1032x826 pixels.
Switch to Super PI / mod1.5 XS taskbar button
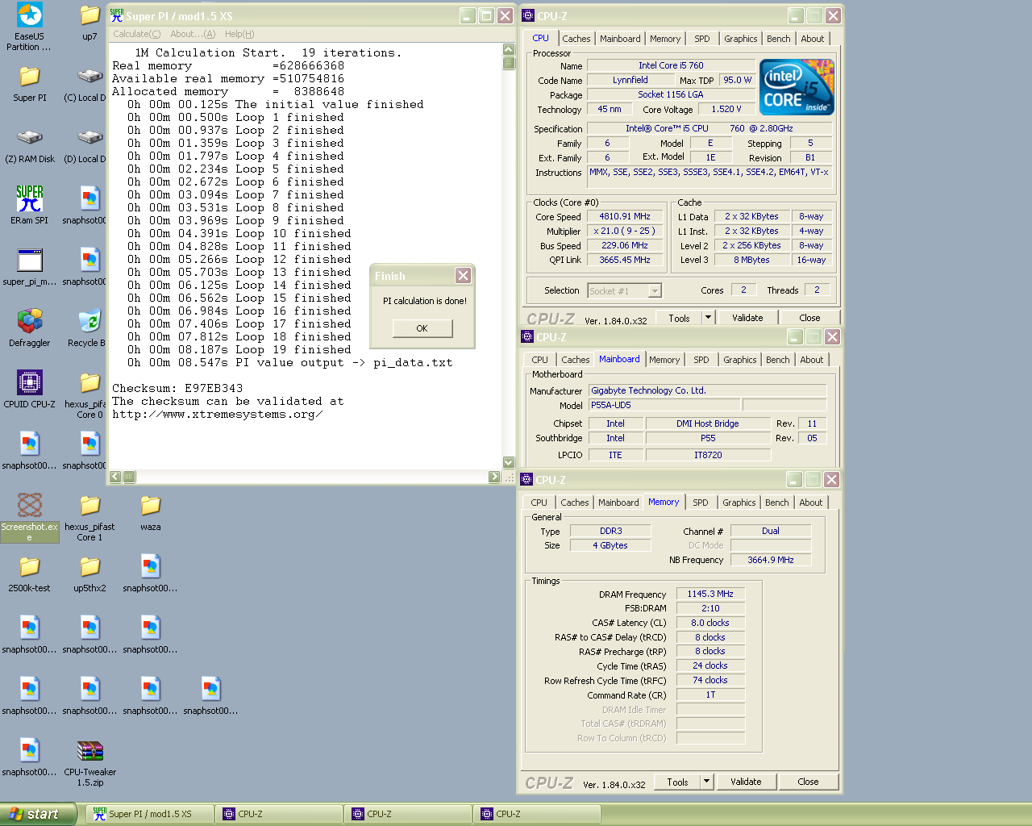pyautogui.click(x=150, y=814)
